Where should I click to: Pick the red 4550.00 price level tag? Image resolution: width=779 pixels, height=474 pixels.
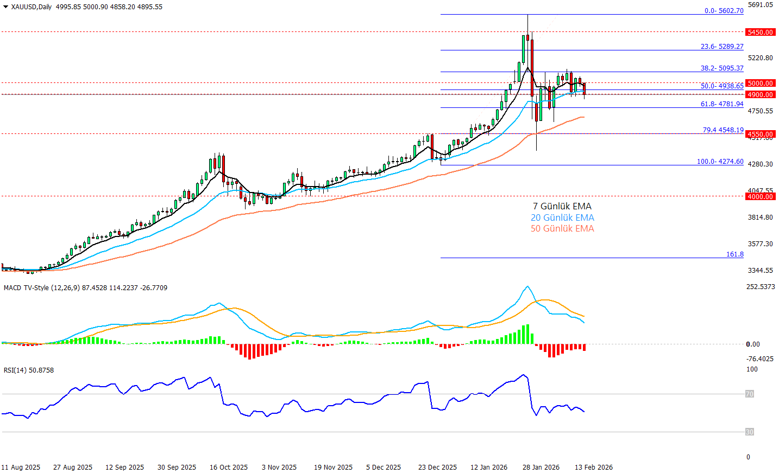pyautogui.click(x=760, y=134)
